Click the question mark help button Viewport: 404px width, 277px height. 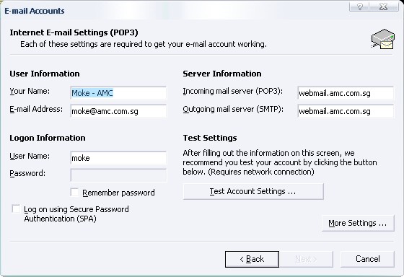click(x=360, y=6)
